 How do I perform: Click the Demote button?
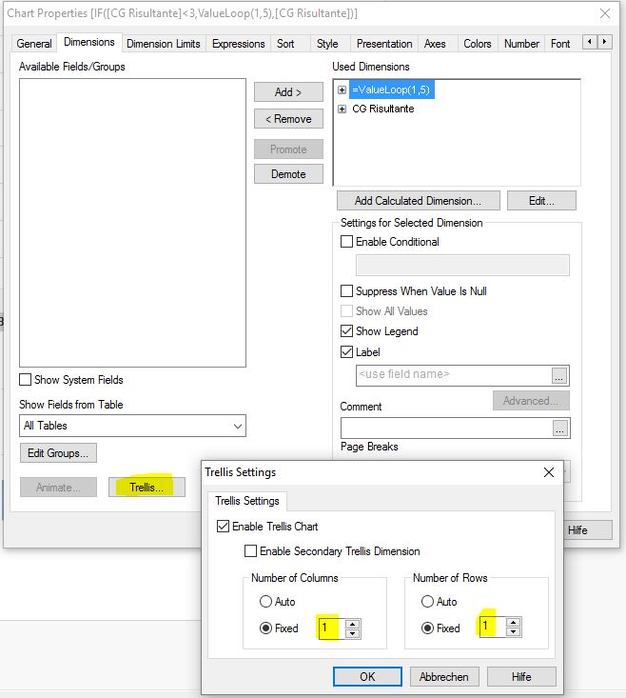point(288,174)
